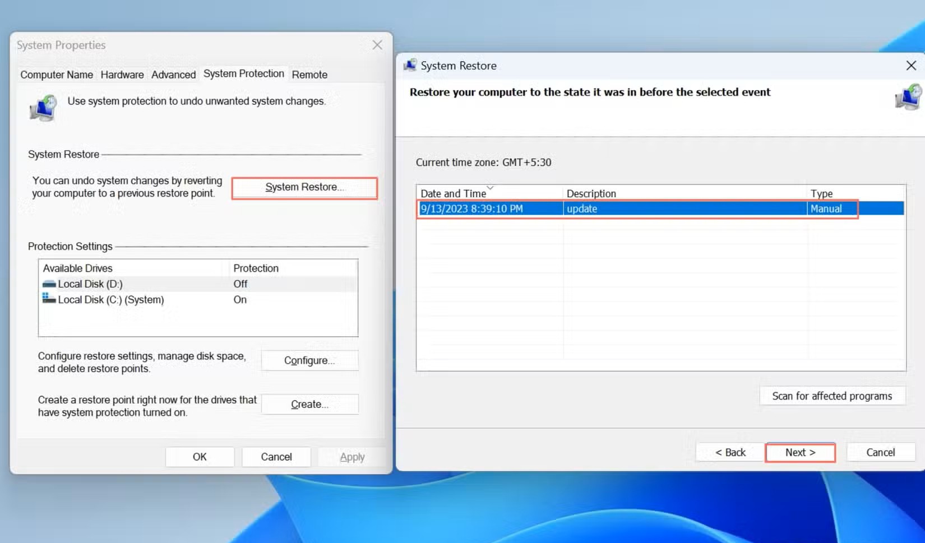This screenshot has height=543, width=925.
Task: Create a new restore point now
Action: (x=309, y=404)
